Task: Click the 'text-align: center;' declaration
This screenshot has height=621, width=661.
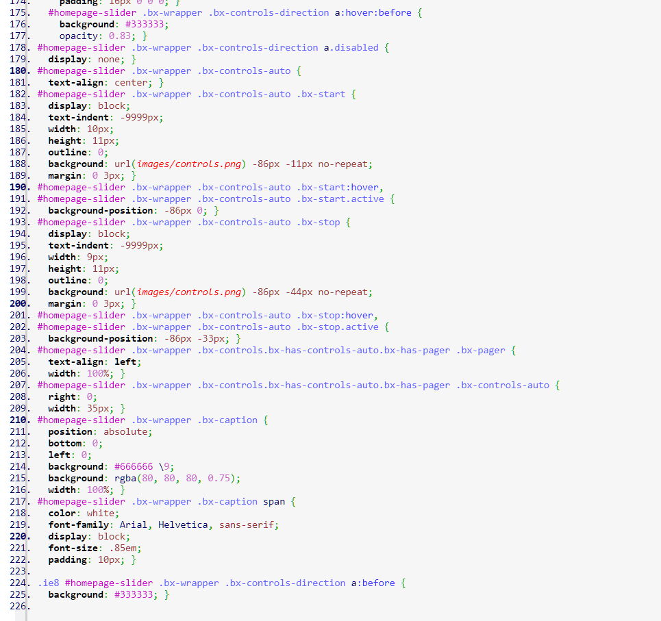Action: 100,83
